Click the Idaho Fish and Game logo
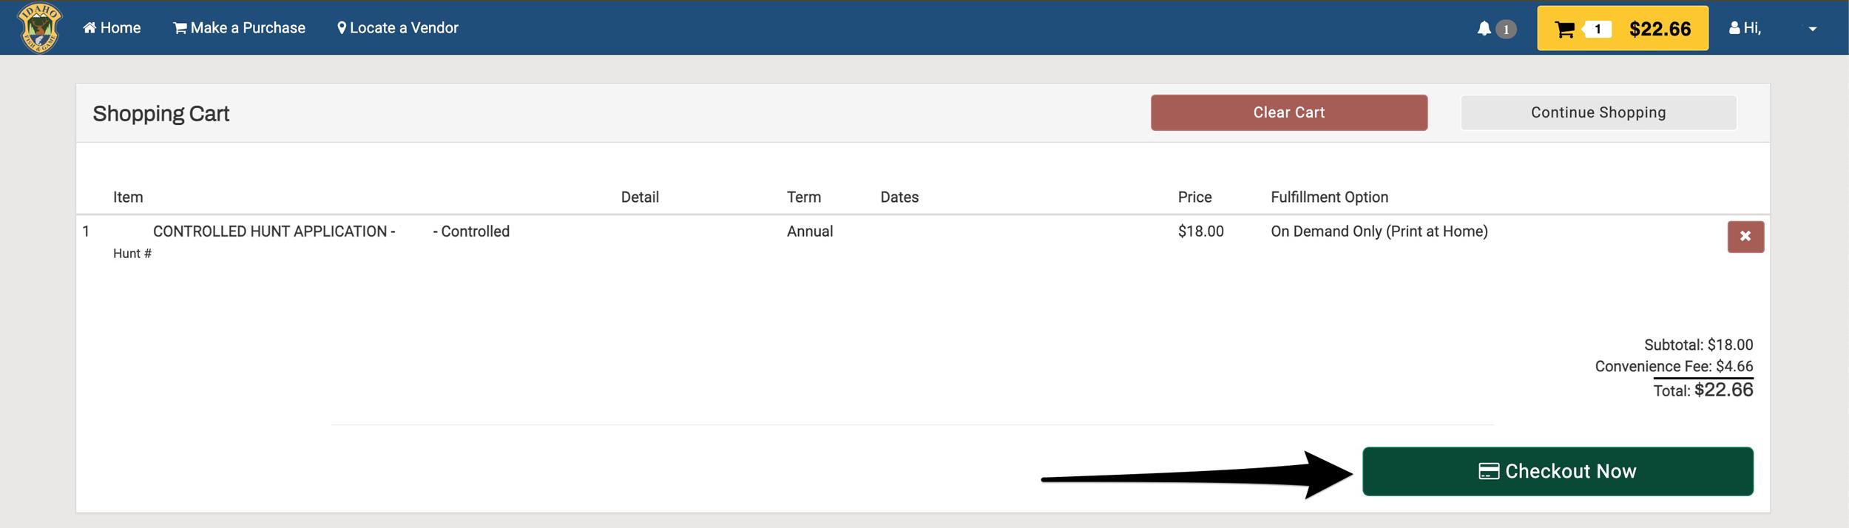This screenshot has height=528, width=1849. tap(39, 28)
